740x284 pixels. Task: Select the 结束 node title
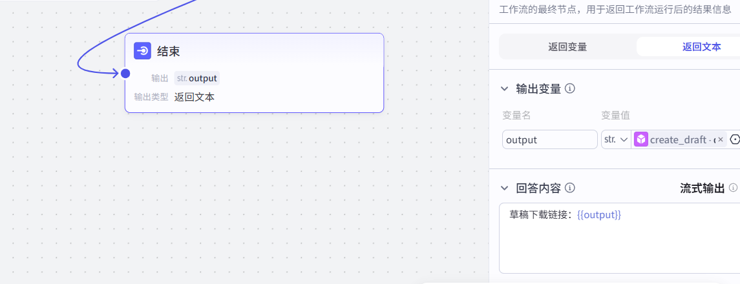[x=169, y=51]
